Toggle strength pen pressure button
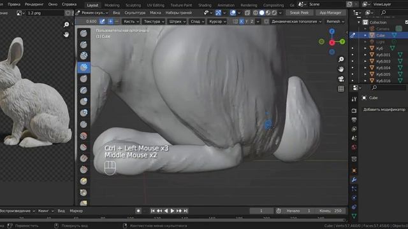This screenshot has height=229, width=408. point(102,22)
